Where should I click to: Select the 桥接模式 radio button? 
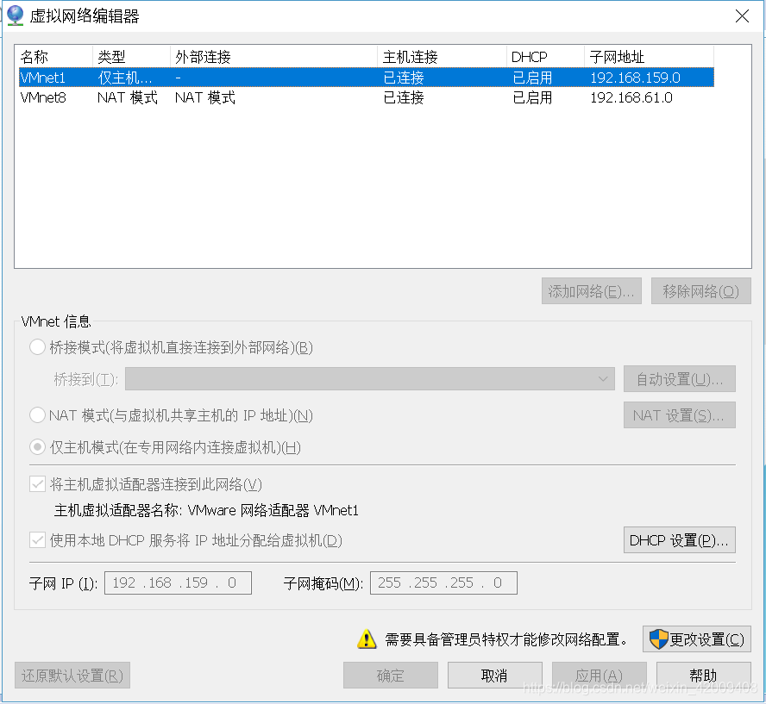point(38,347)
